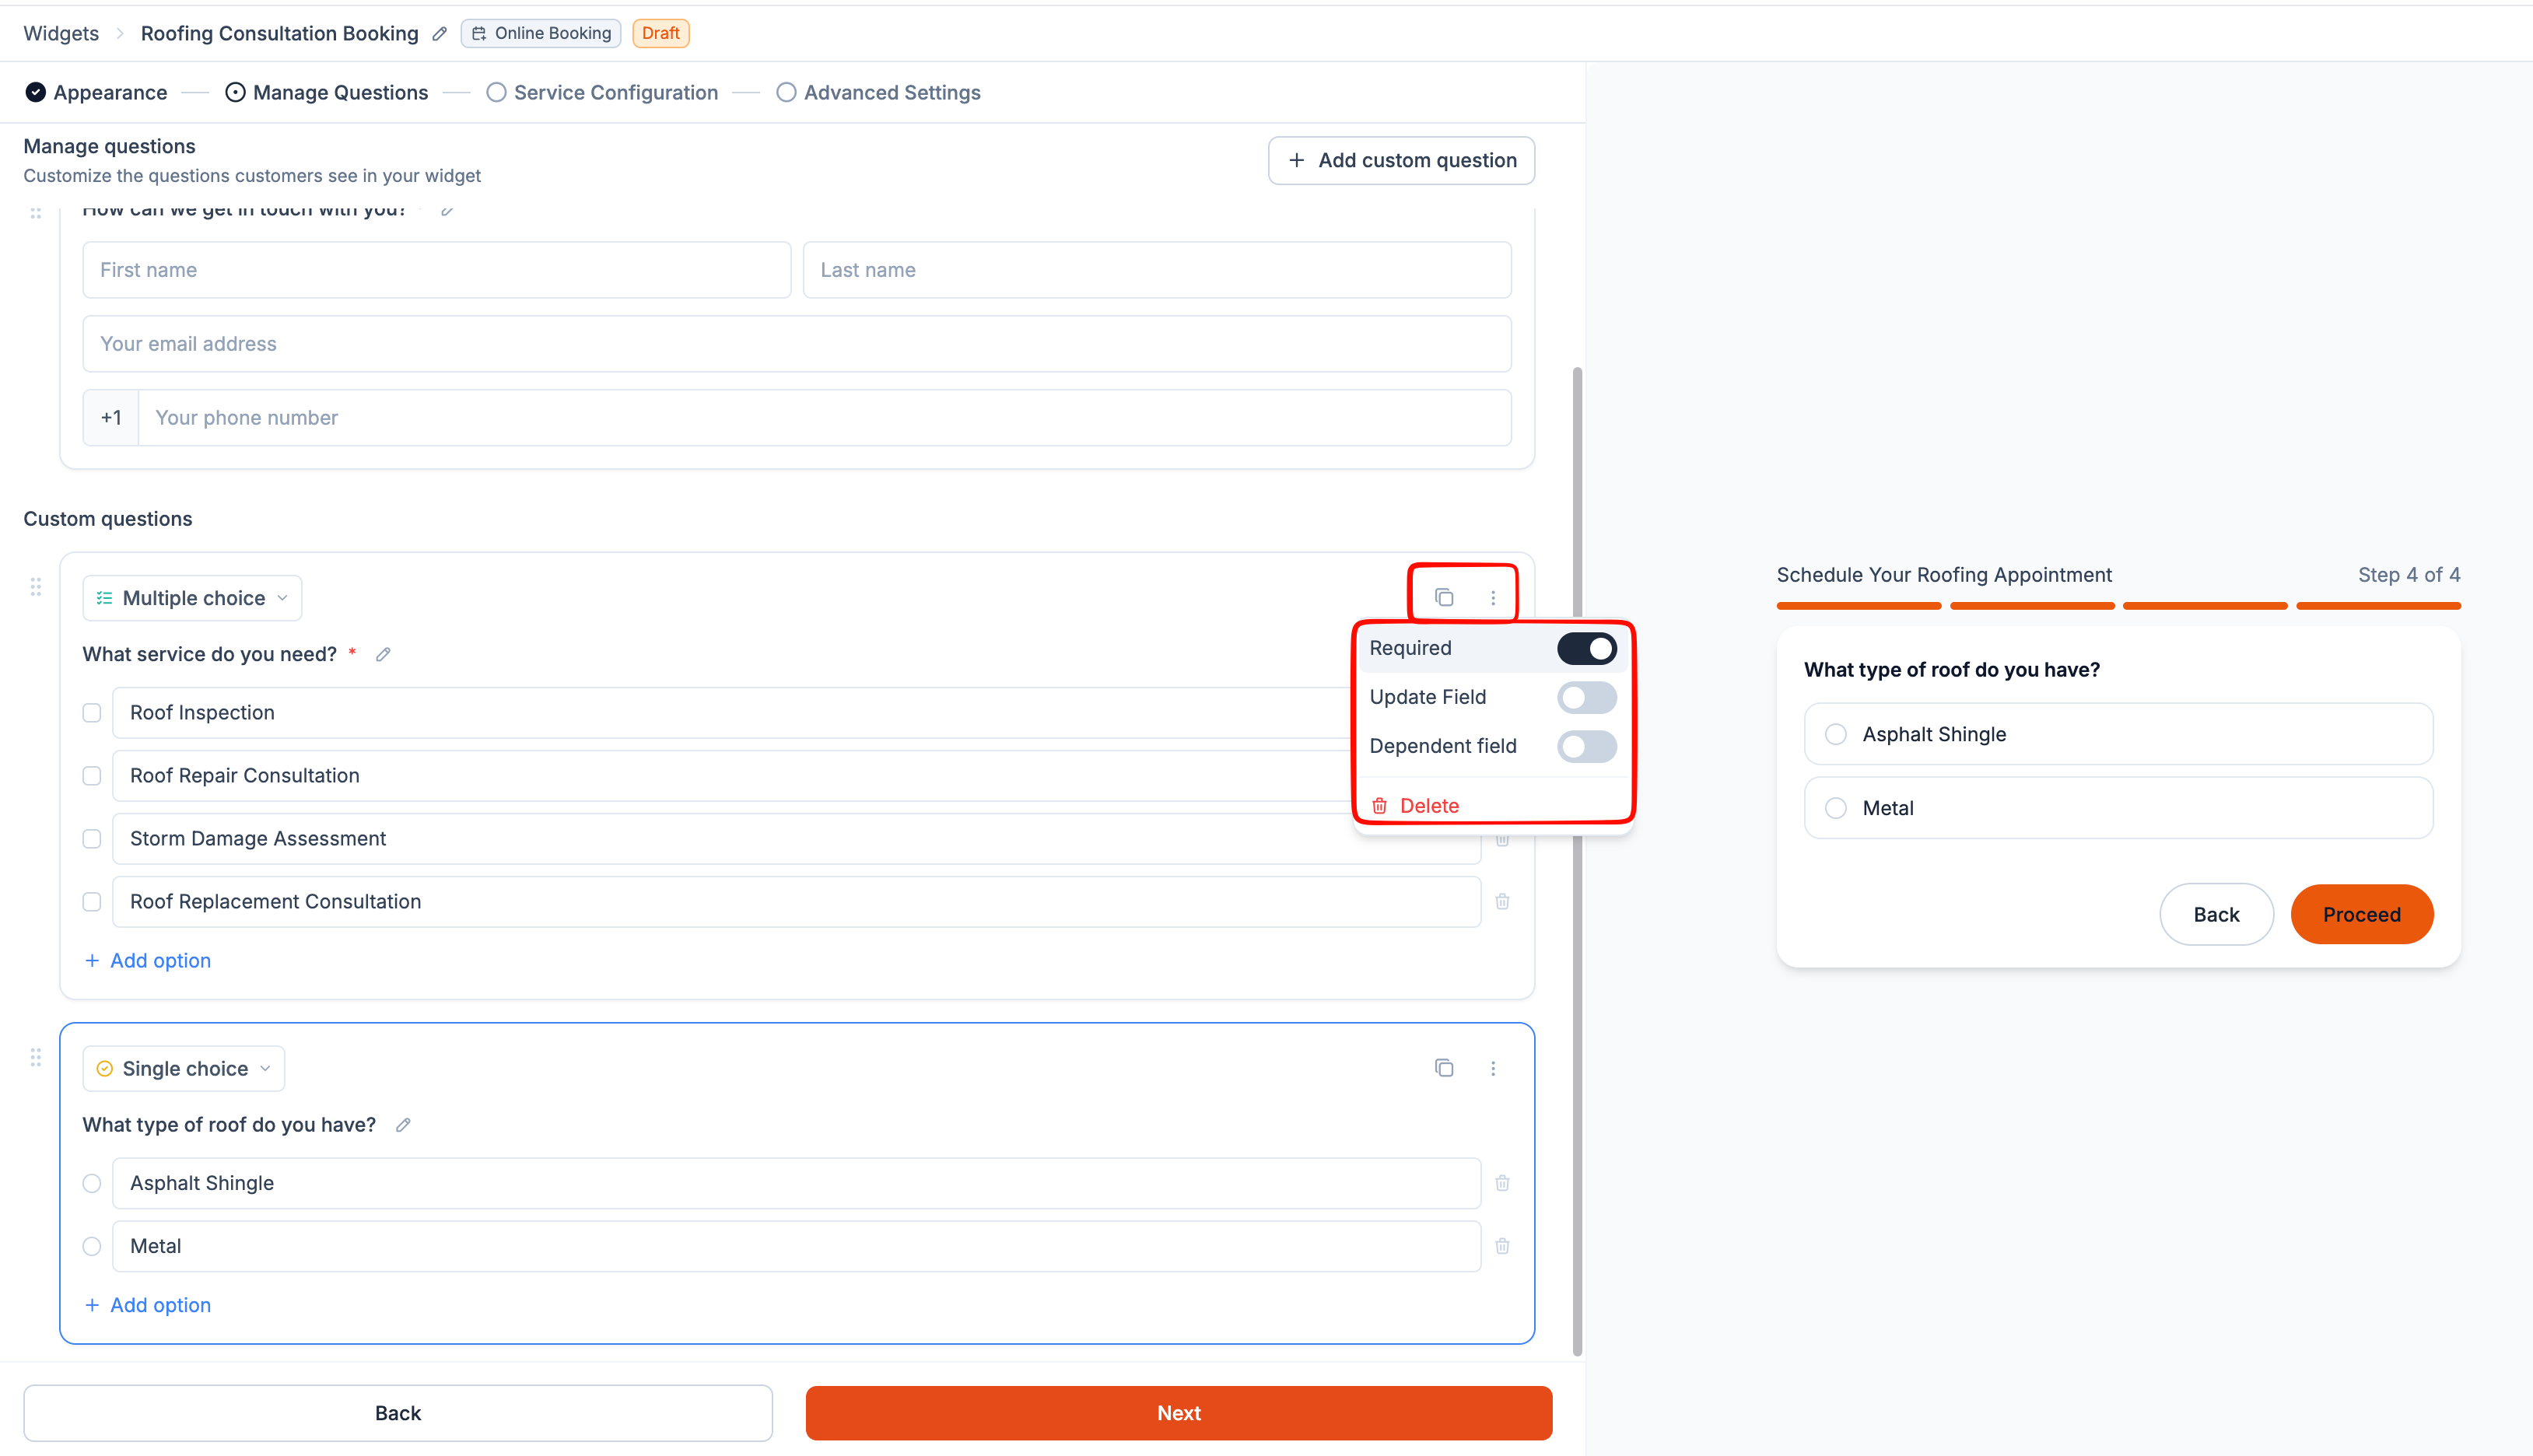Edit the 'What service do you need?' title

[x=383, y=654]
